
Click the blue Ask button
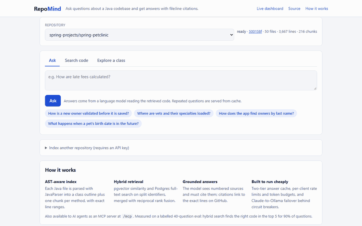[x=53, y=101]
